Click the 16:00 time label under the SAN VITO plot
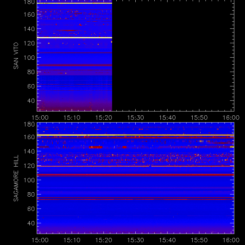This screenshot has height=245, width=245. click(x=231, y=118)
